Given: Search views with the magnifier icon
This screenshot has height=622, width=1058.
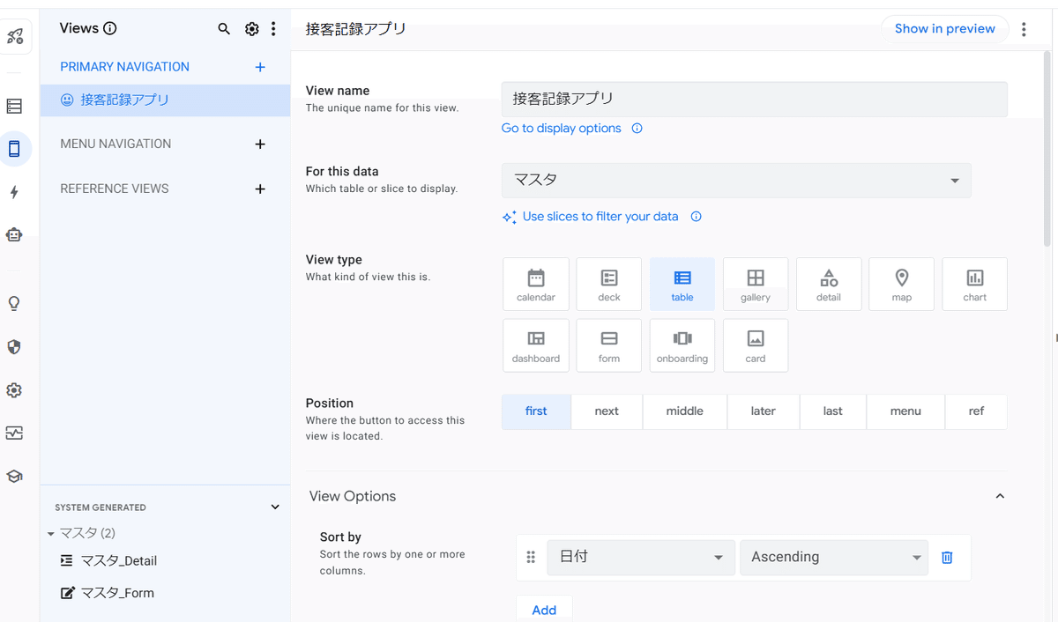Looking at the screenshot, I should 224,29.
